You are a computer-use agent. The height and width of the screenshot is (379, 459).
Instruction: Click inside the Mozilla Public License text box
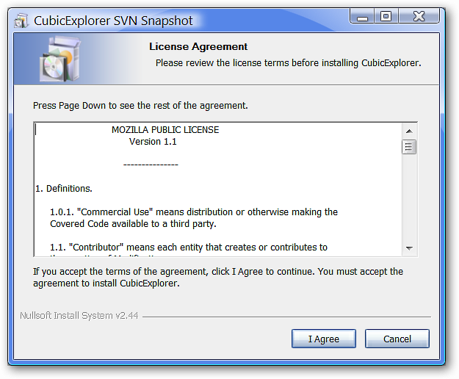point(218,189)
